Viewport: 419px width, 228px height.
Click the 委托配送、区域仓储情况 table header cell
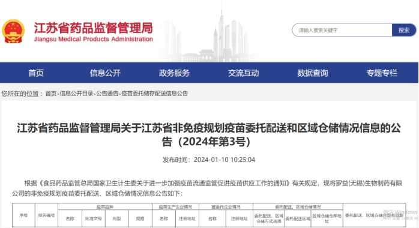(x=298, y=206)
